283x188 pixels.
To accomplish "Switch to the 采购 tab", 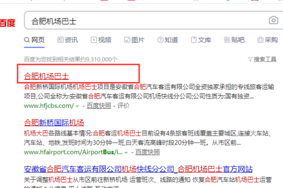I will click(x=267, y=40).
